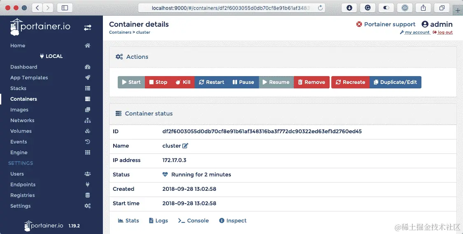Open App Templates in the sidebar

point(29,78)
